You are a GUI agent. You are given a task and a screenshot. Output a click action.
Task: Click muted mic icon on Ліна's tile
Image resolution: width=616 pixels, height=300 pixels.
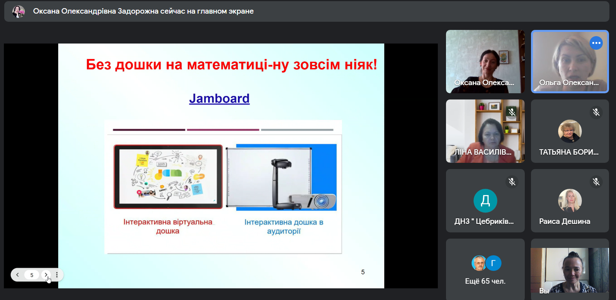pyautogui.click(x=512, y=112)
